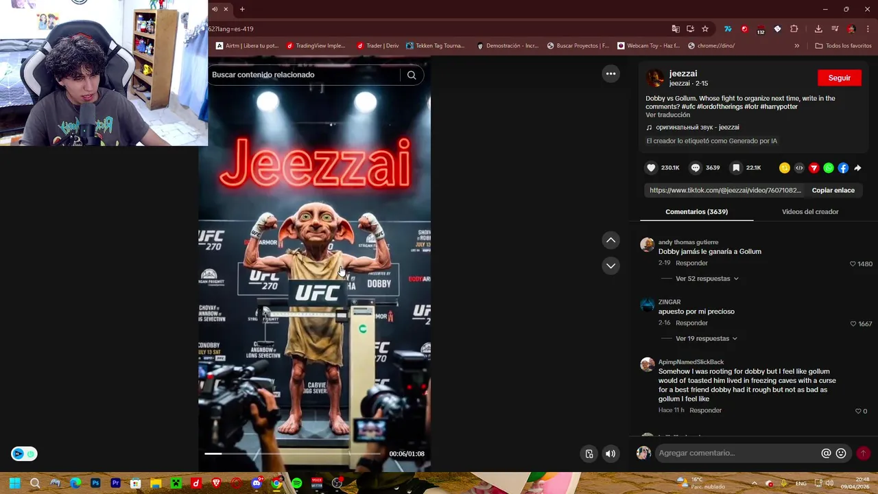Click the picture-in-picture pill at bottom-left
This screenshot has width=878, height=494.
(x=24, y=454)
